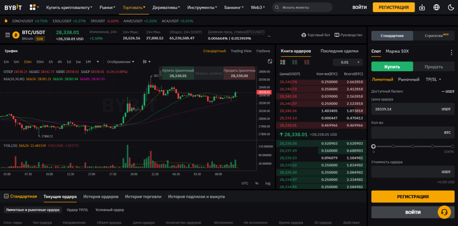Screen dimensions: 458x226
Task: Open the Торговый бот robot icon
Action: (304, 35)
